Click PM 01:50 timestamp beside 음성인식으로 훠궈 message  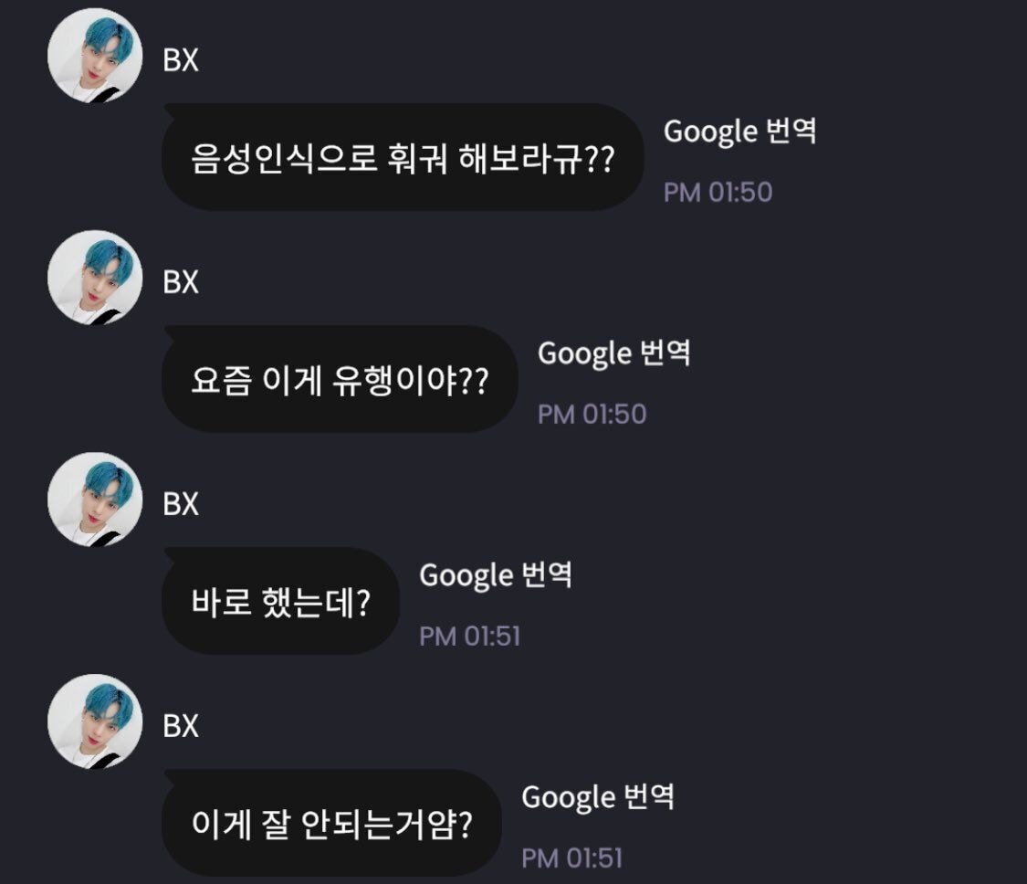718,193
